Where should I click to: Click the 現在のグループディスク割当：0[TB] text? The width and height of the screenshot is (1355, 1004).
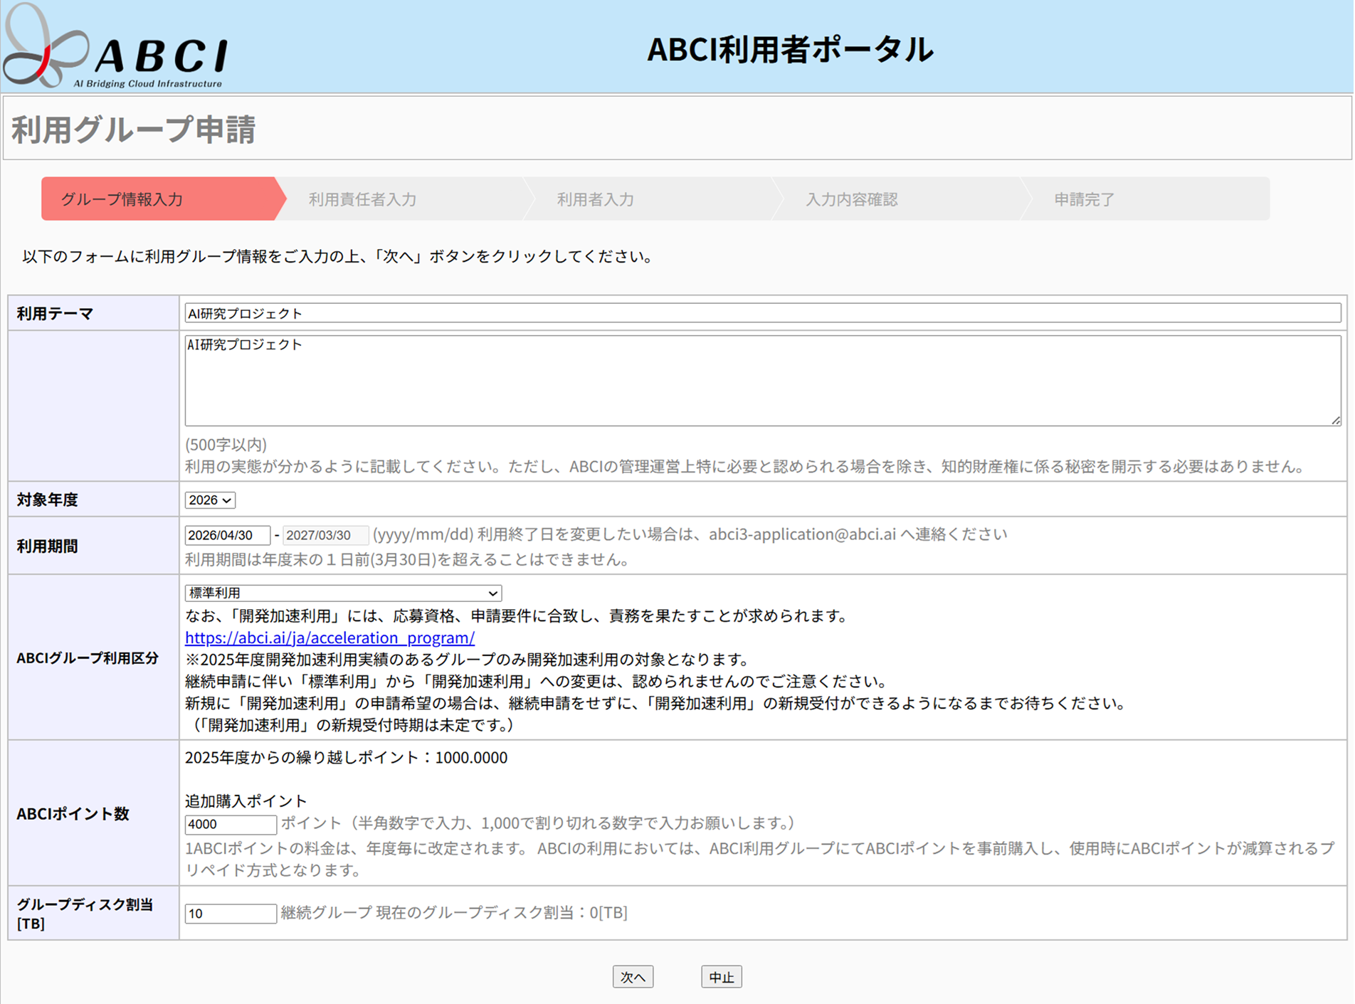pos(502,913)
